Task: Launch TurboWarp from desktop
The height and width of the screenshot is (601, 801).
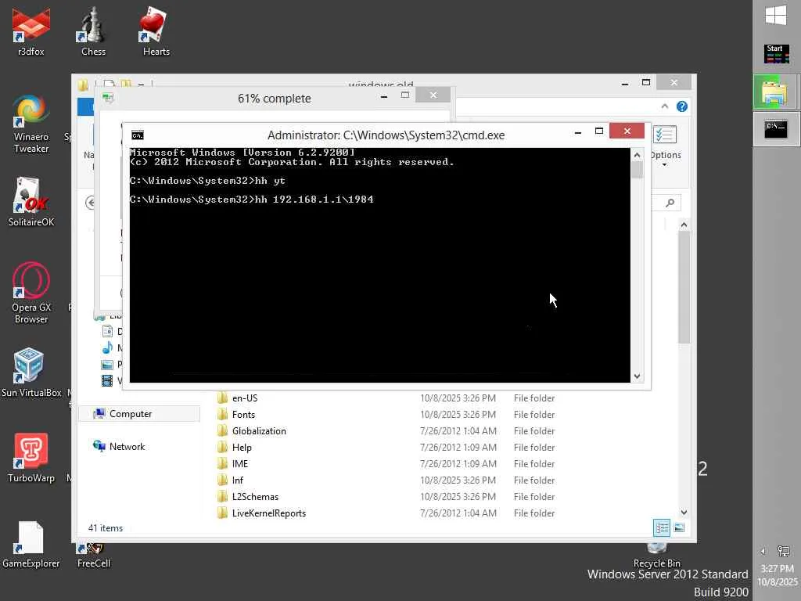Action: click(31, 457)
